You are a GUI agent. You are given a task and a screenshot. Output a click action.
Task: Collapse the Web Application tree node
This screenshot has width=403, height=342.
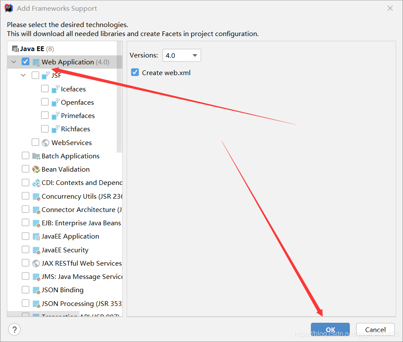click(x=14, y=62)
